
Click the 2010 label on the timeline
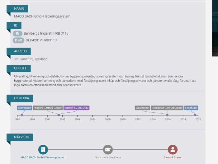[123, 119]
